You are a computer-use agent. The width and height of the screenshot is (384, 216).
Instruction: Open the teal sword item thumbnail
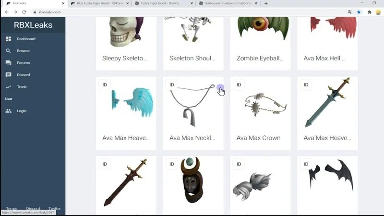click(x=327, y=102)
